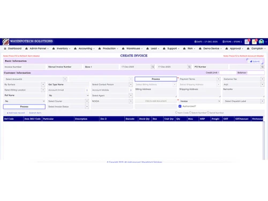
Task: Click the STORE - STORE 1 header indicator
Action: point(232,42)
